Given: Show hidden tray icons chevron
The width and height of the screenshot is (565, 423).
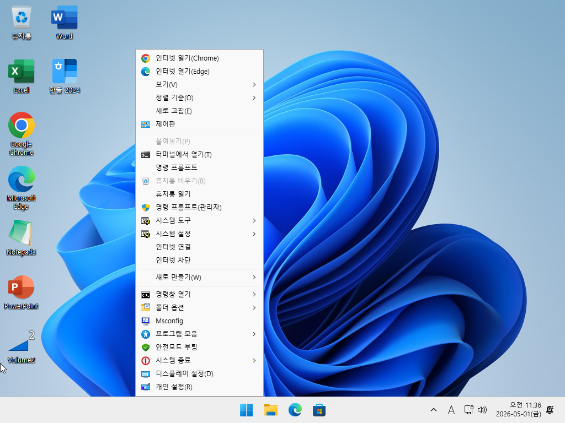Looking at the screenshot, I should (x=434, y=410).
